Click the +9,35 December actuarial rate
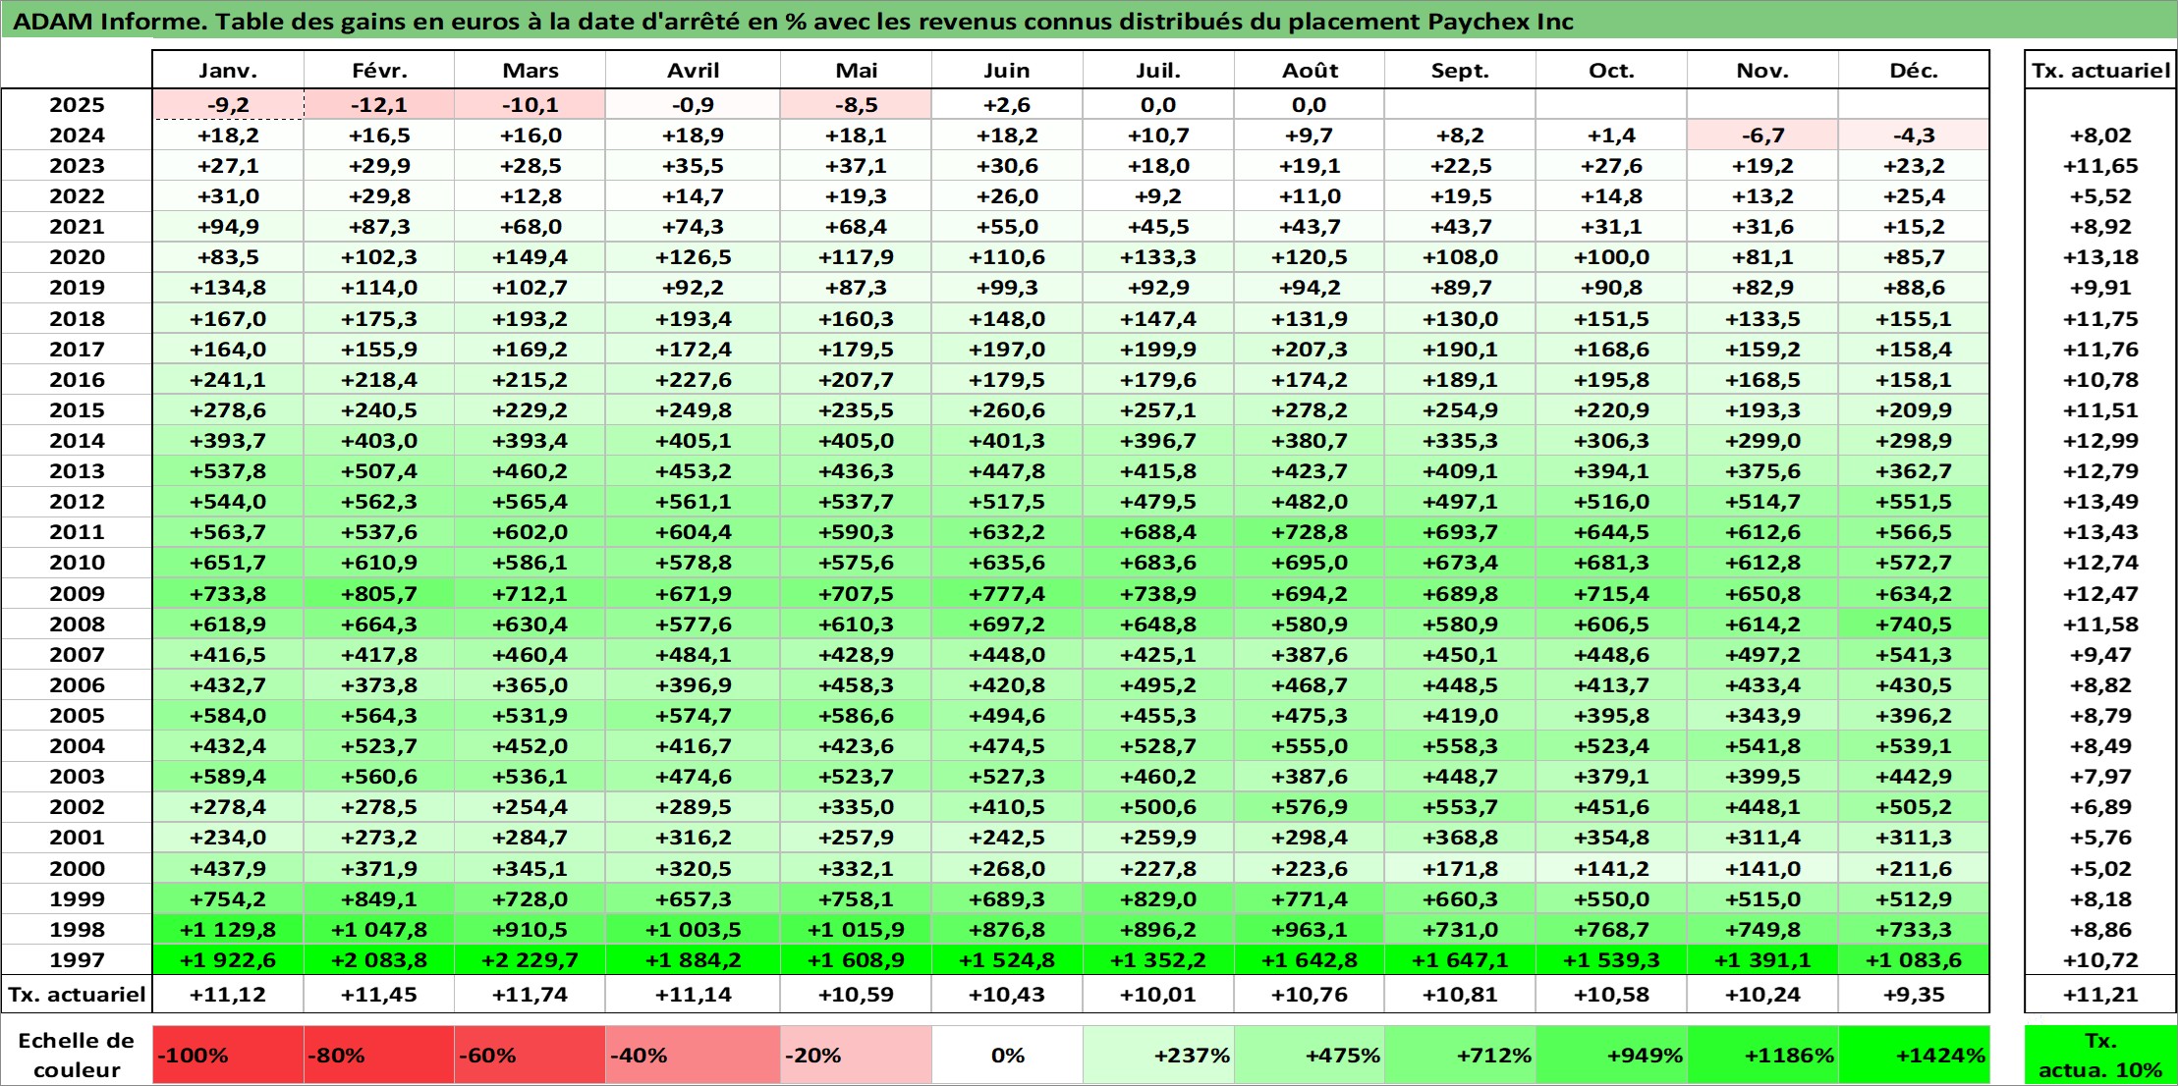 pos(1914,994)
